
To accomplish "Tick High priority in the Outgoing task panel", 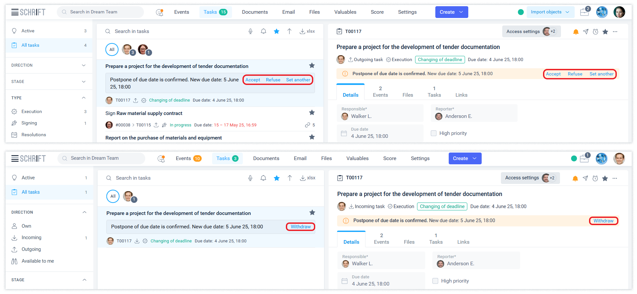I will point(434,133).
